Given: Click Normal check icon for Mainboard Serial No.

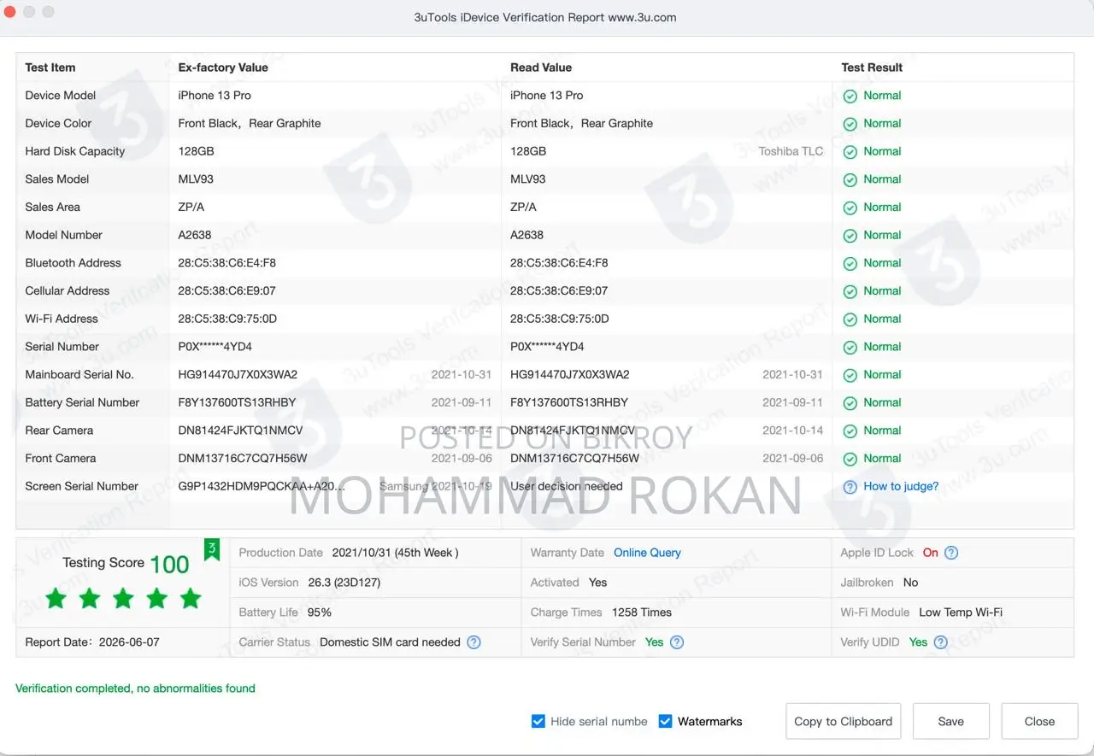Looking at the screenshot, I should (850, 375).
